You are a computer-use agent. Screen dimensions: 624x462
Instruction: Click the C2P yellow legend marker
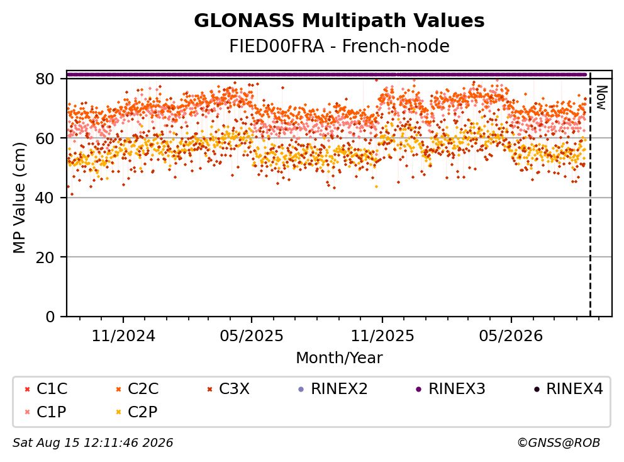pyautogui.click(x=119, y=412)
